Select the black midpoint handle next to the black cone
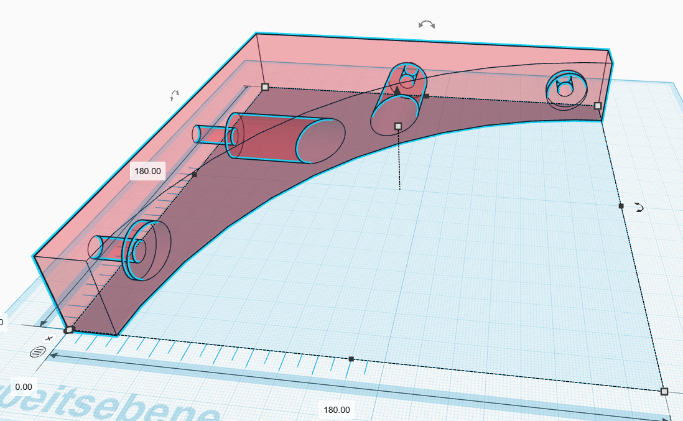Screen dimensions: 683x421 point(427,96)
